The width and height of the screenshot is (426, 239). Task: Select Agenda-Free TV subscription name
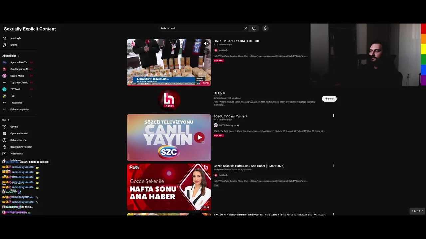(x=19, y=62)
